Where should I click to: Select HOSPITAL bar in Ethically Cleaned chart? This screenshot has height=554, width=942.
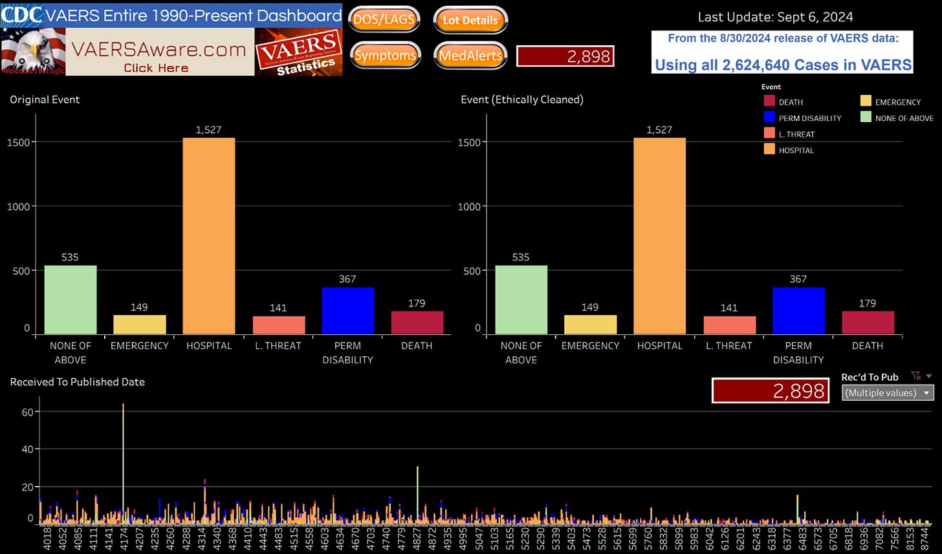pos(659,236)
